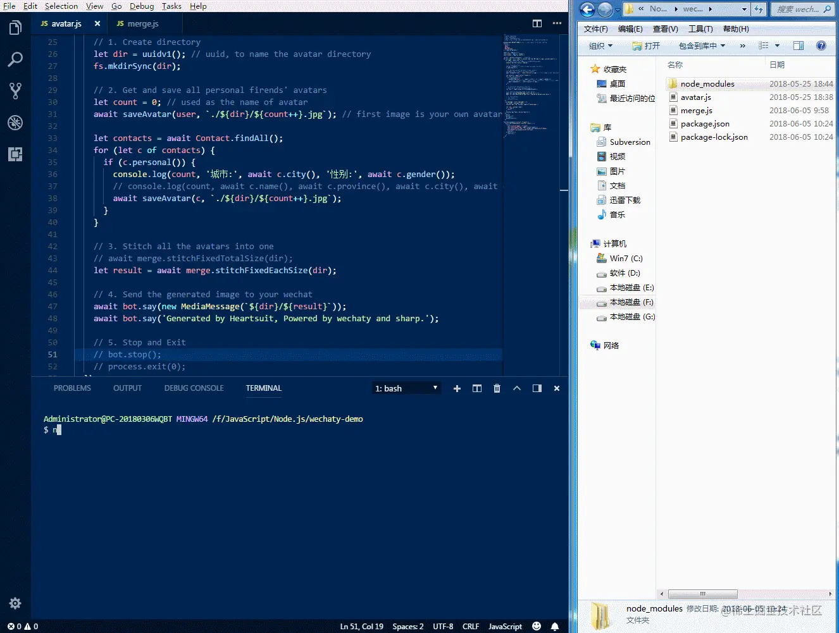This screenshot has width=839, height=633.
Task: Toggle the preview pane in Explorer
Action: [799, 46]
